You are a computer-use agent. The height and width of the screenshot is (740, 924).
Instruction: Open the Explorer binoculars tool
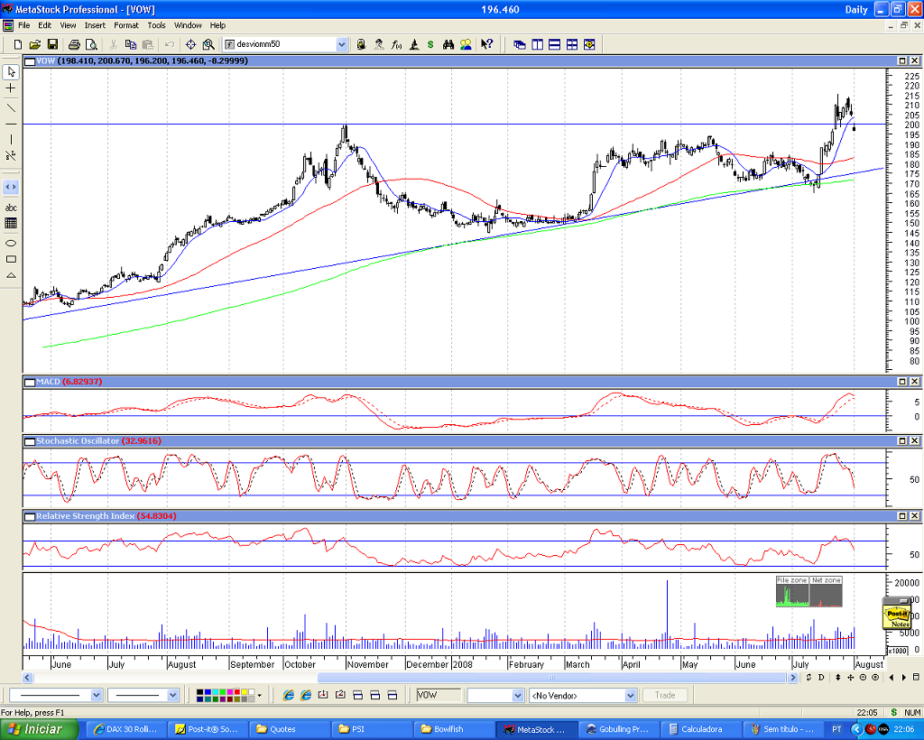448,44
